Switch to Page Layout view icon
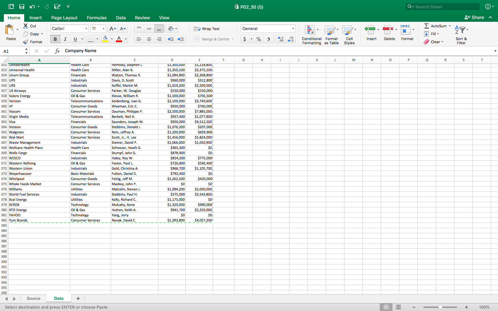The width and height of the screenshot is (498, 311). [398, 307]
